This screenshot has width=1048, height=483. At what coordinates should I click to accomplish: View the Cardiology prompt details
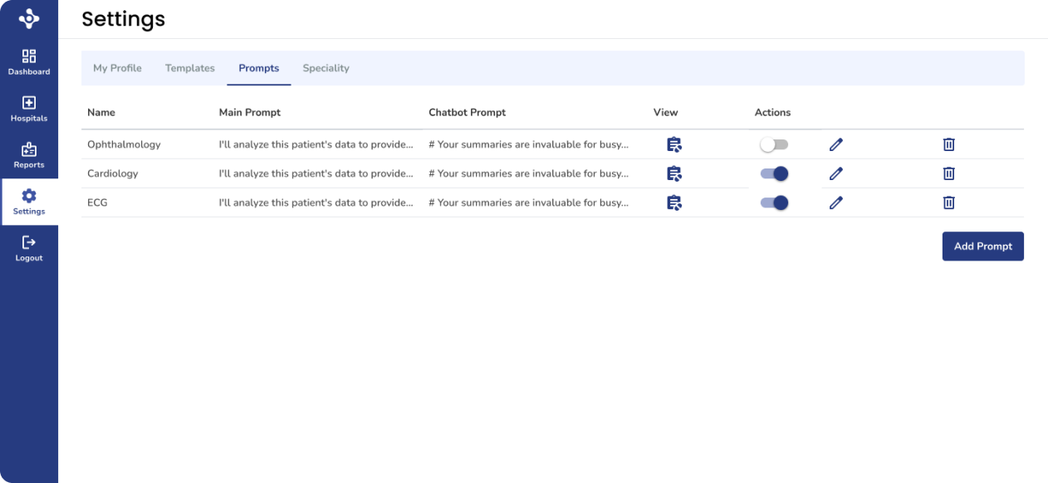click(x=673, y=173)
